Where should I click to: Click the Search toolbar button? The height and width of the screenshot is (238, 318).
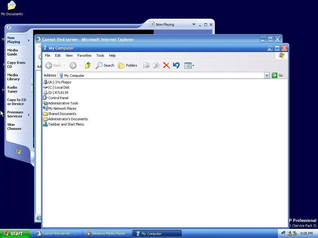click(105, 65)
